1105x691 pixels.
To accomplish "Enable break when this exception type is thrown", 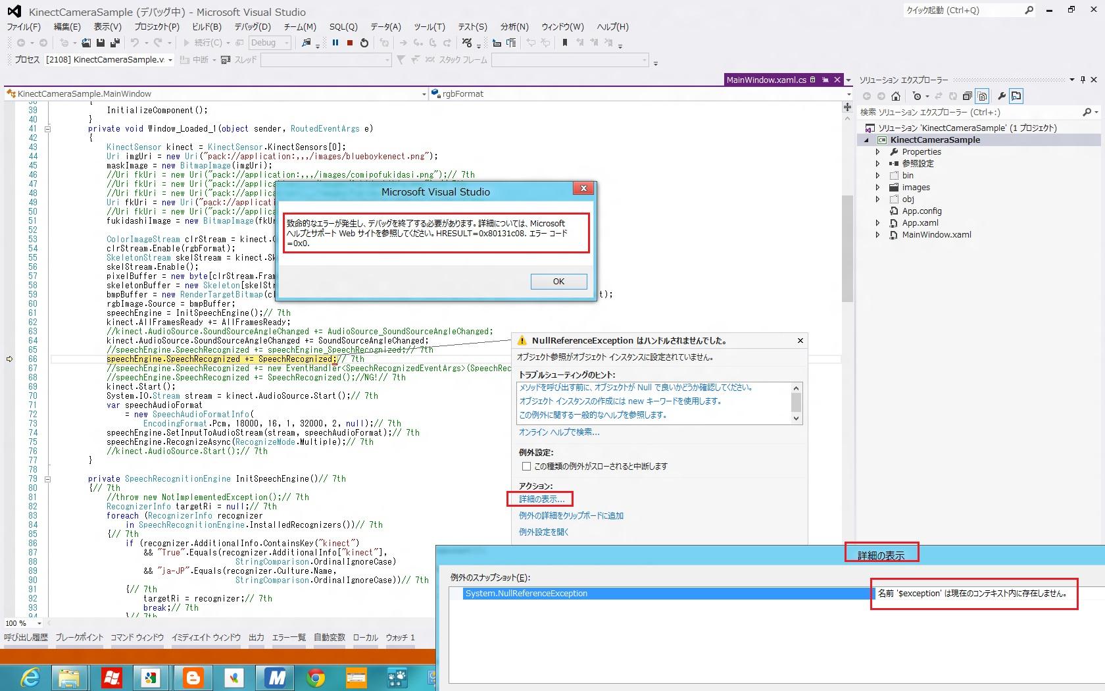I will point(526,466).
